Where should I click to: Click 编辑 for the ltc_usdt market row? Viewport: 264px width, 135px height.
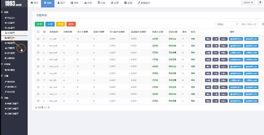(208, 39)
